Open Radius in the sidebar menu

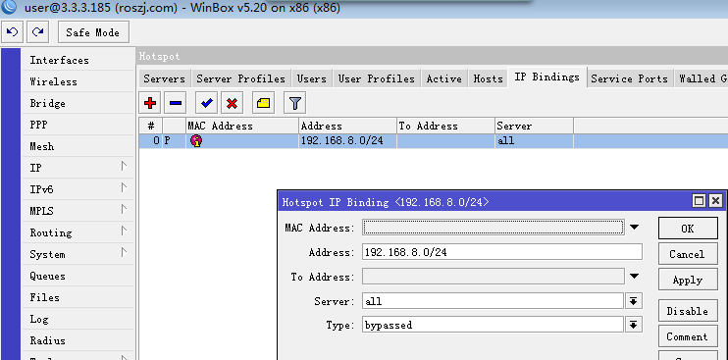78,340
